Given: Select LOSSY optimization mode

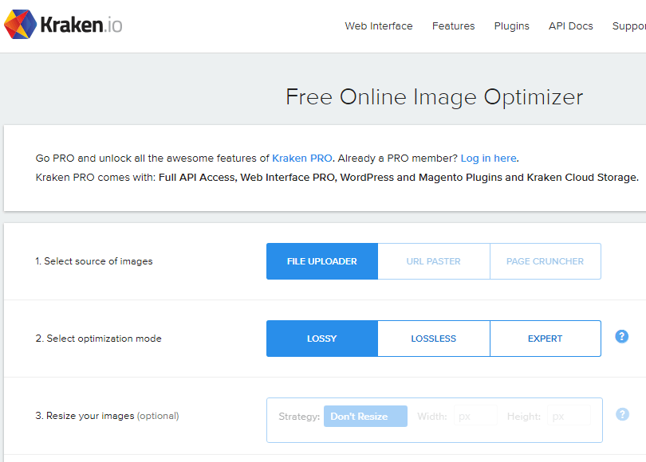Looking at the screenshot, I should click(322, 339).
